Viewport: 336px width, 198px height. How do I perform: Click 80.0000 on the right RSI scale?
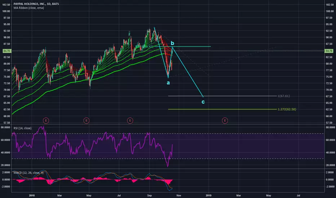[331, 127]
